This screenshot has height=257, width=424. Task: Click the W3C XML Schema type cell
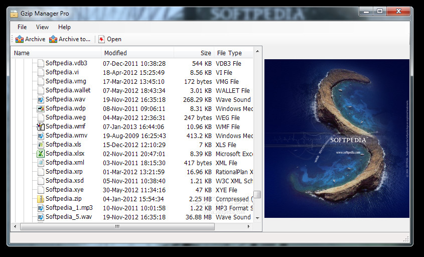click(x=234, y=181)
